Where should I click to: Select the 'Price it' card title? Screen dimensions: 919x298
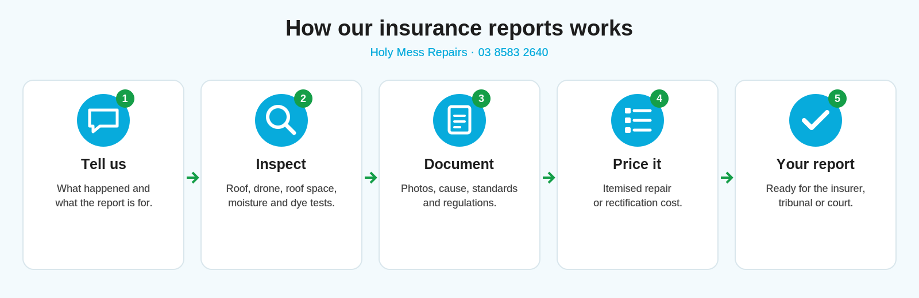(637, 164)
